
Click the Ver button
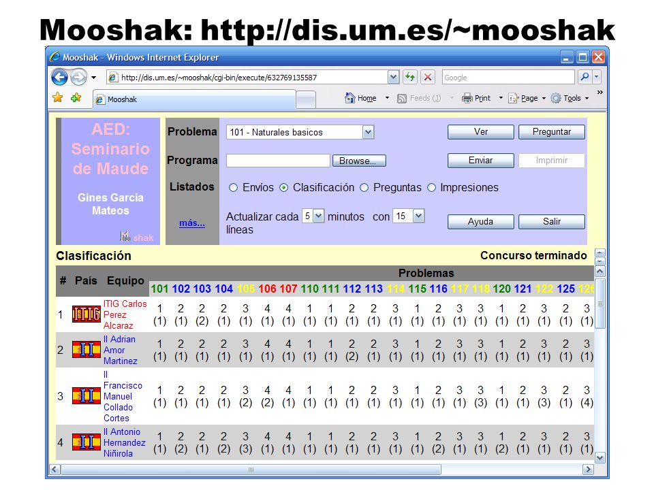pos(480,132)
